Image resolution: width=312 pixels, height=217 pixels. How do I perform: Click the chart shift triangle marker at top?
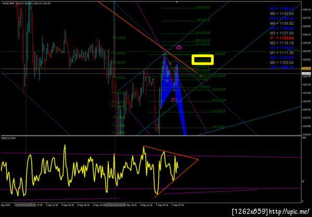coord(177,2)
